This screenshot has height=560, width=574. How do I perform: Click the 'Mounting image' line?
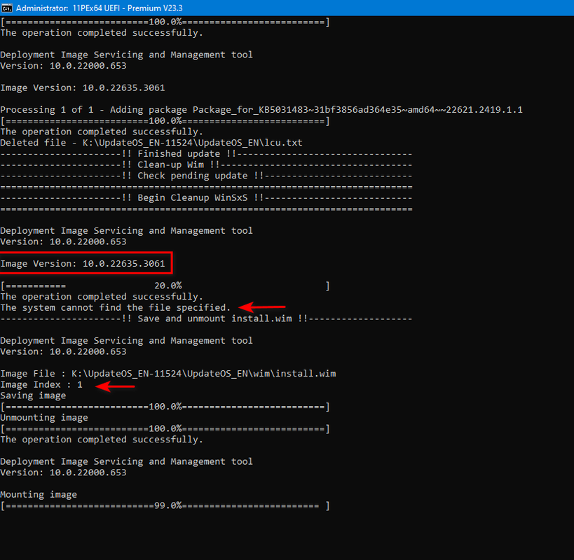click(x=39, y=495)
